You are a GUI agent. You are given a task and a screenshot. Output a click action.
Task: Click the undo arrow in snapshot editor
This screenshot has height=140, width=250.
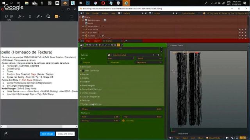(x=72, y=16)
